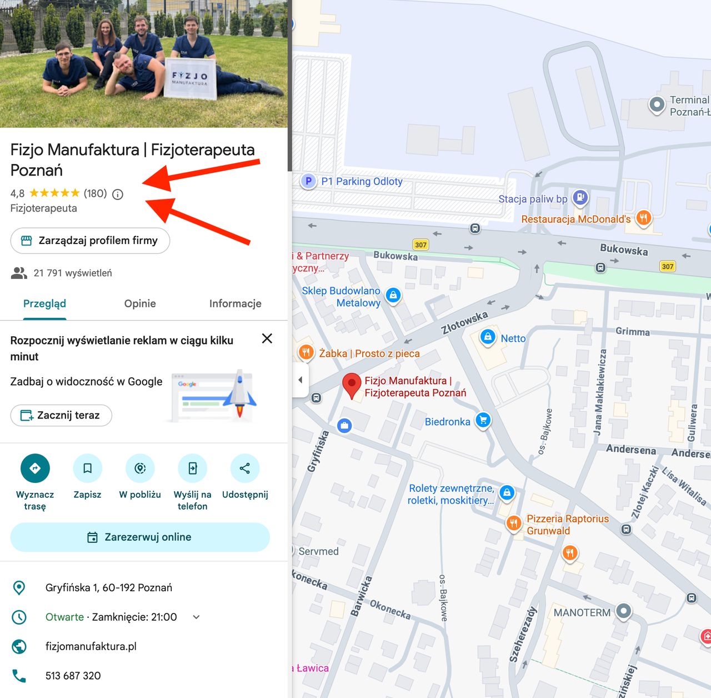Click the "Gryfińska" street label on the map

[318, 451]
